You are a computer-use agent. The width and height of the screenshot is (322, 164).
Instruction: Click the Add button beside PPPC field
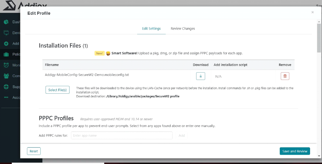[x=182, y=135]
